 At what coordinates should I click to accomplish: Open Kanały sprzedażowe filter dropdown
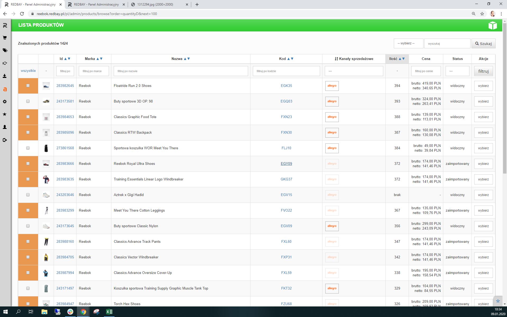click(x=354, y=71)
